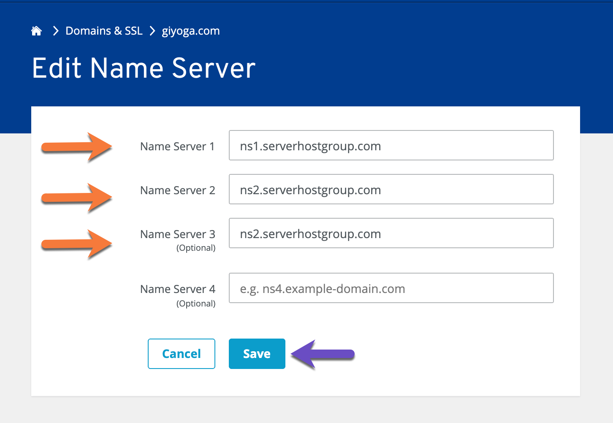Click the orange arrow pointing to Name Server 1

77,147
